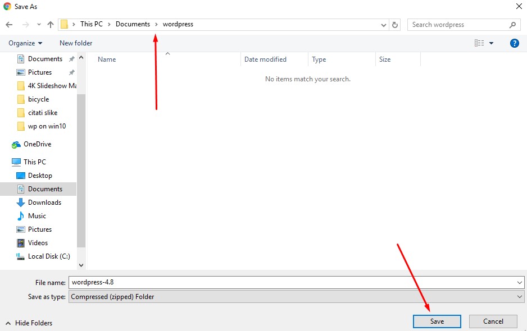
Task: Click wordpress in the address path
Action: click(178, 24)
